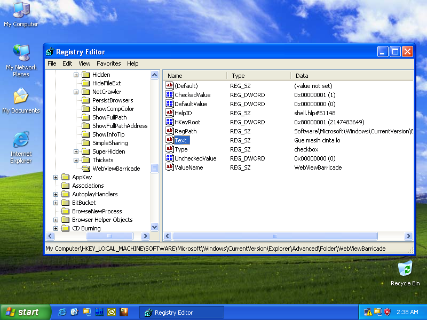The height and width of the screenshot is (320, 427).
Task: Expand the CD Burning key
Action: pos(56,228)
